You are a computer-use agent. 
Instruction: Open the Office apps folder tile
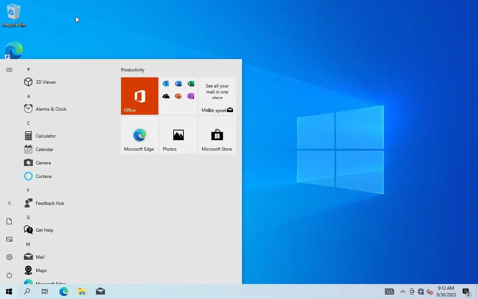pos(179,96)
